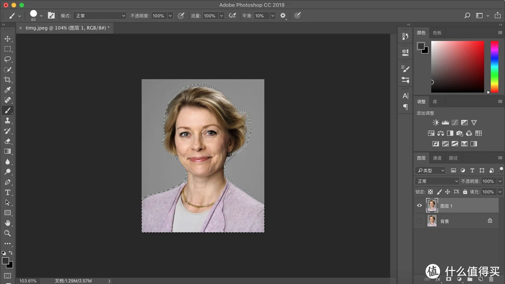Toggle lock image pixels brush icon
This screenshot has height=284, width=505.
pyautogui.click(x=439, y=192)
